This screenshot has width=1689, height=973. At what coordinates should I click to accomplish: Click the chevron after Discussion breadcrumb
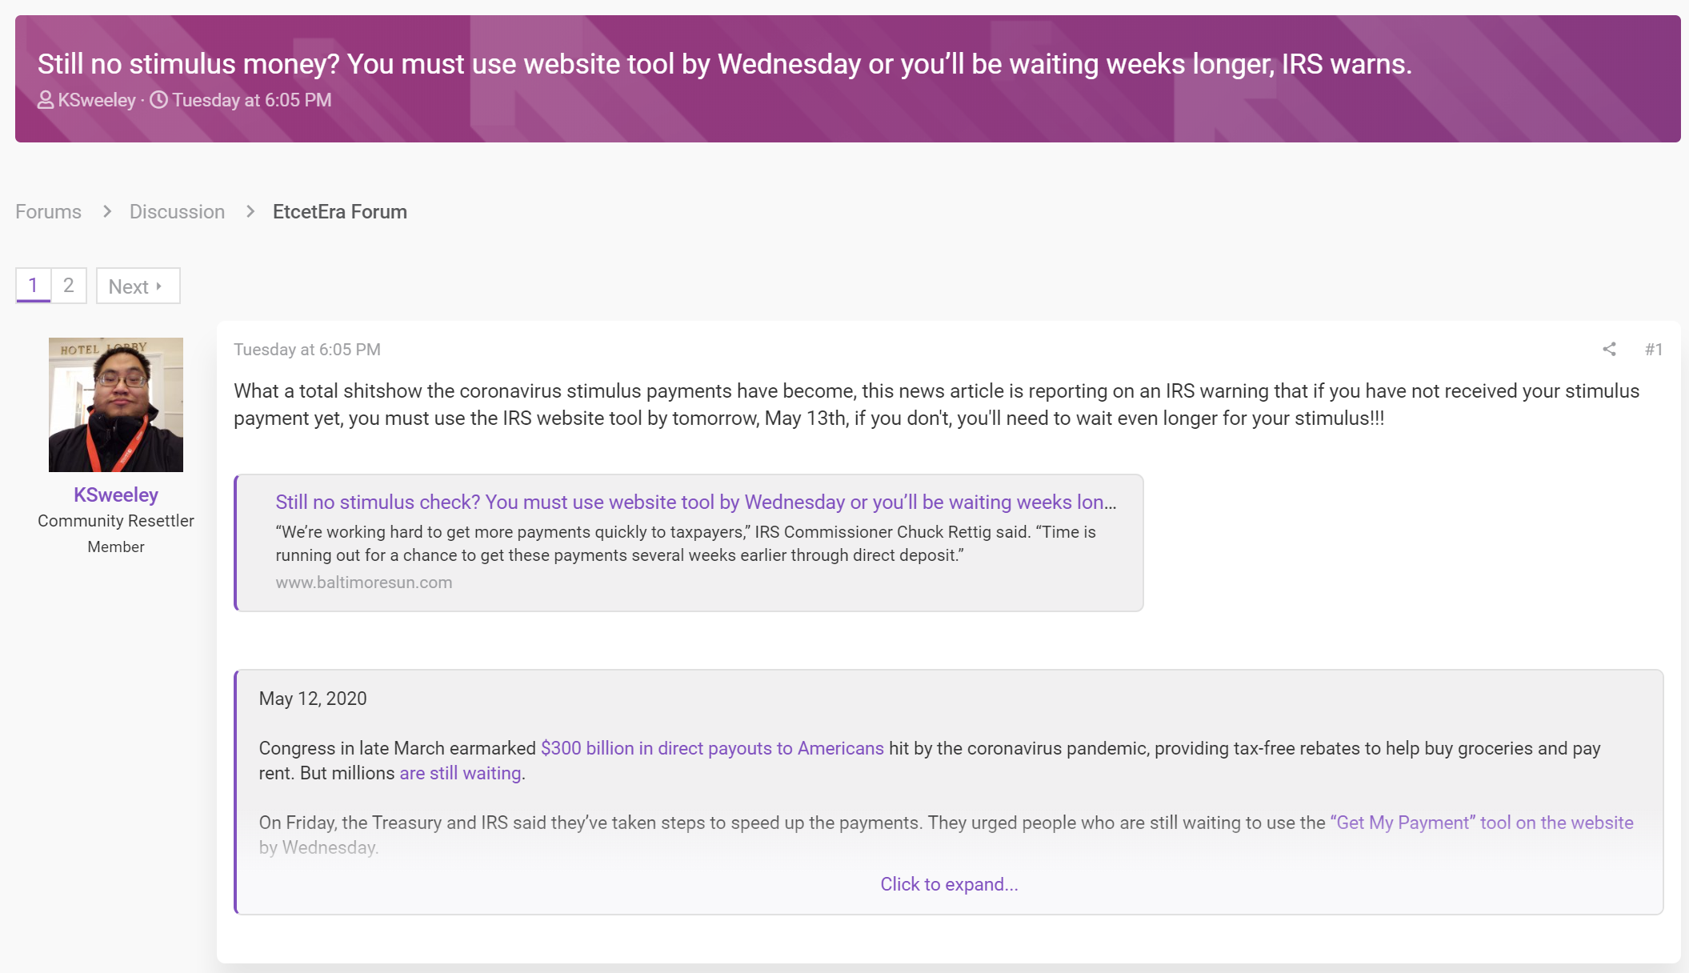click(x=250, y=211)
